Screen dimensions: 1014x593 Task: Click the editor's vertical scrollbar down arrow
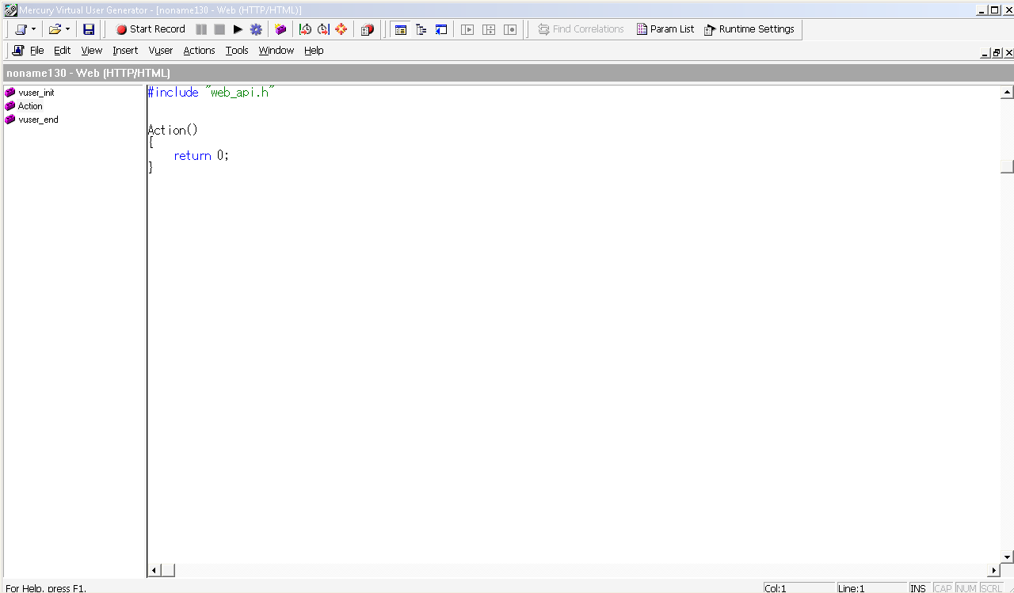coord(1007,557)
